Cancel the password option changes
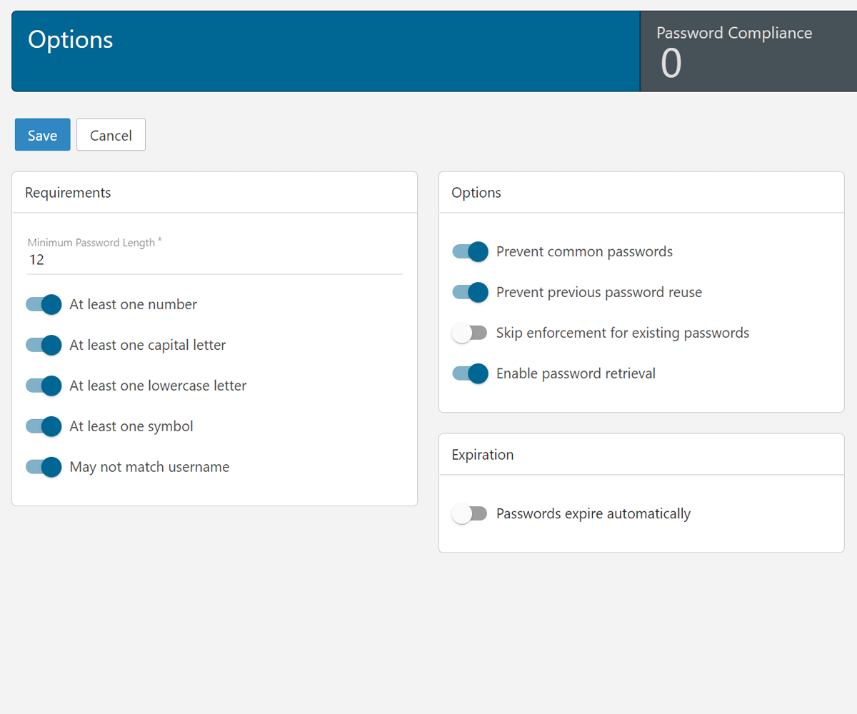 coord(111,135)
